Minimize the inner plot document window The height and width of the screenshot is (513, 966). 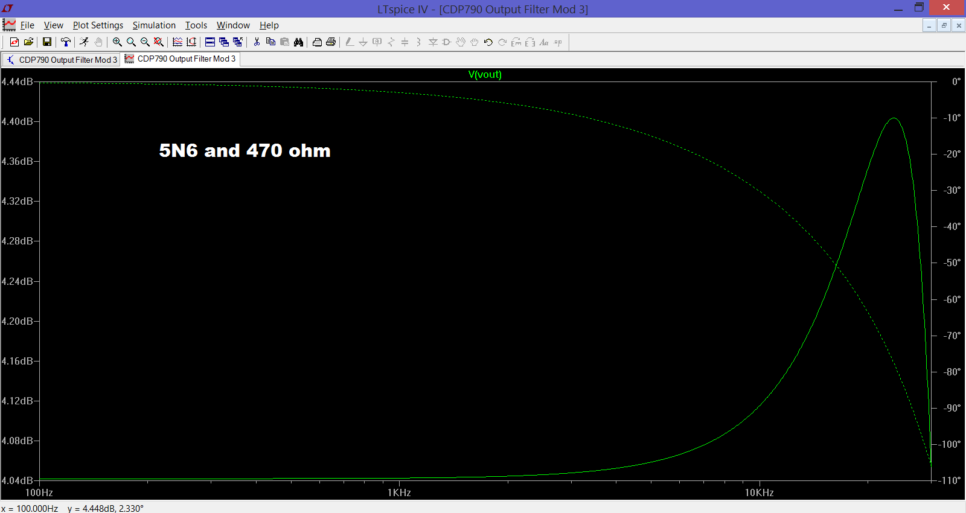[929, 25]
